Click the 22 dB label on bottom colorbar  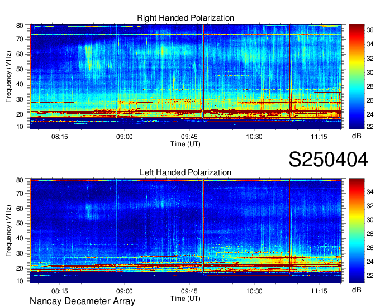(370, 276)
